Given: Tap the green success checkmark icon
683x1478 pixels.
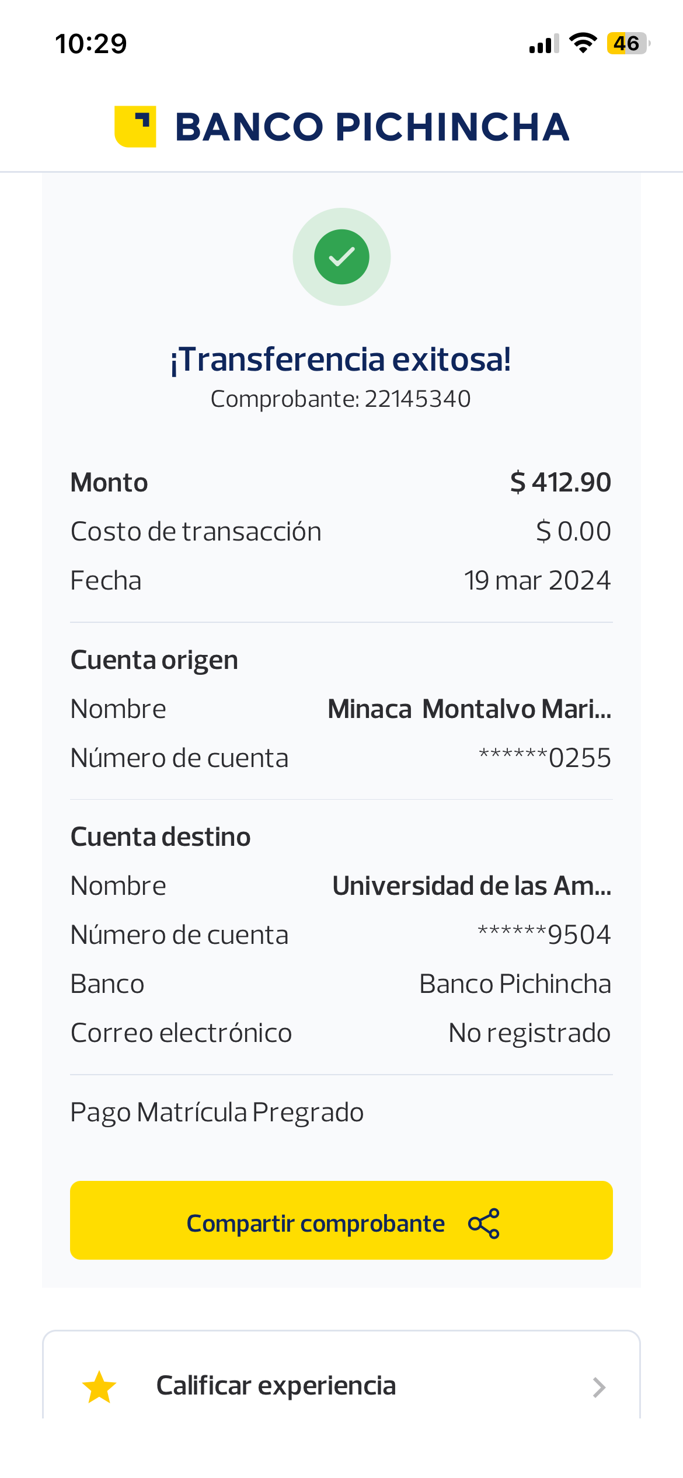Looking at the screenshot, I should [341, 257].
